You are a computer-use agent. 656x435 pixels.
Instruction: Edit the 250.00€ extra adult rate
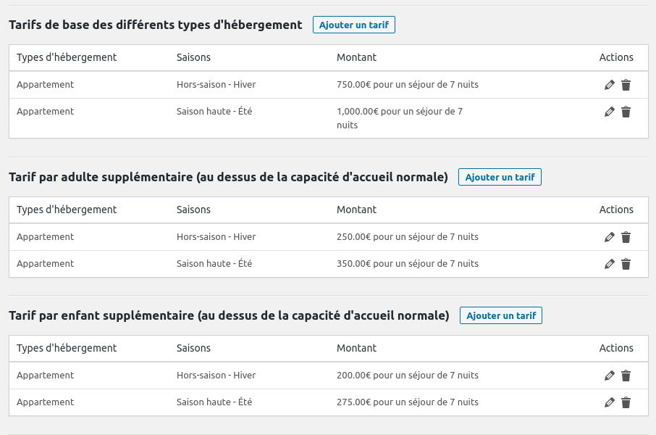pos(609,237)
